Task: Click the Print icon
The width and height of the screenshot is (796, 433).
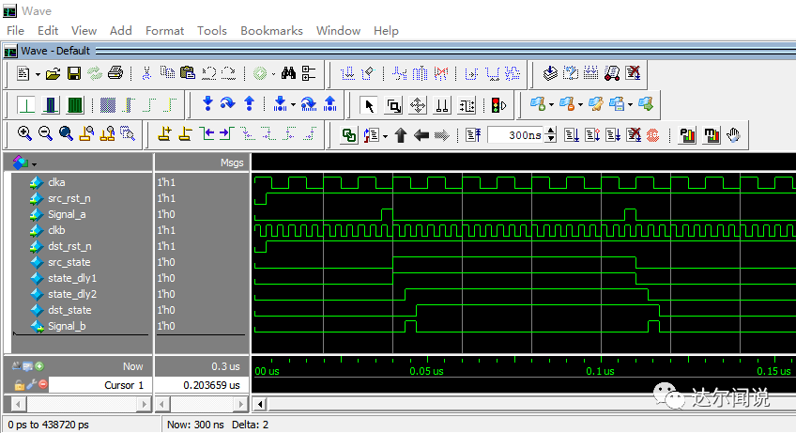Action: pyautogui.click(x=115, y=73)
